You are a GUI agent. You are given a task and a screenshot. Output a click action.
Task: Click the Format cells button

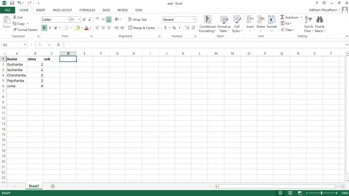[272, 24]
